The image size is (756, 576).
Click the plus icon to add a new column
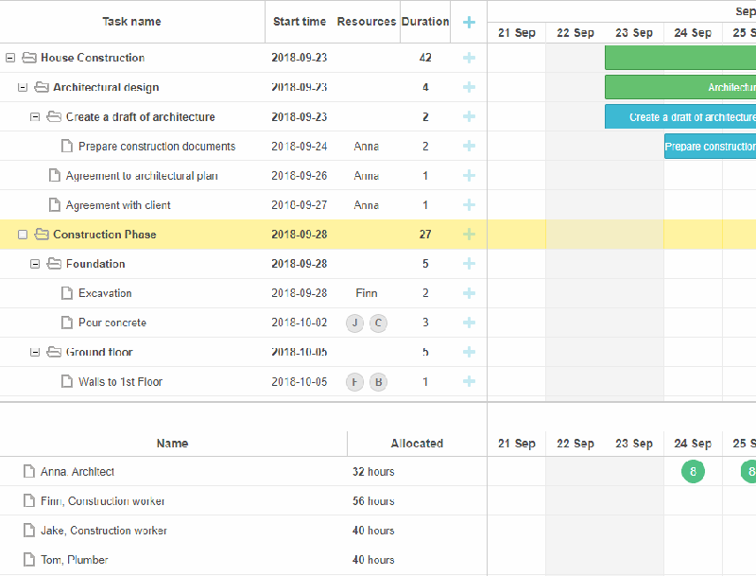pyautogui.click(x=469, y=21)
